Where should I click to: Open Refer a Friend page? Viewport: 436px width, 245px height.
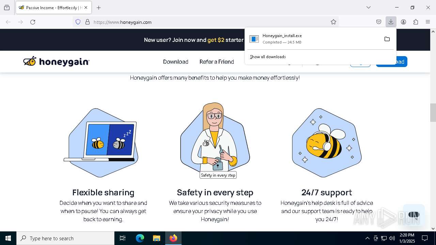click(x=217, y=62)
